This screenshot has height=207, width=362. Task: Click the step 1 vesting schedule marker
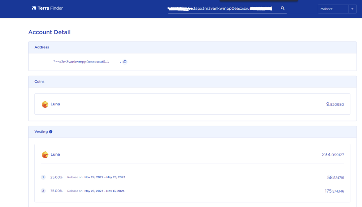click(43, 177)
